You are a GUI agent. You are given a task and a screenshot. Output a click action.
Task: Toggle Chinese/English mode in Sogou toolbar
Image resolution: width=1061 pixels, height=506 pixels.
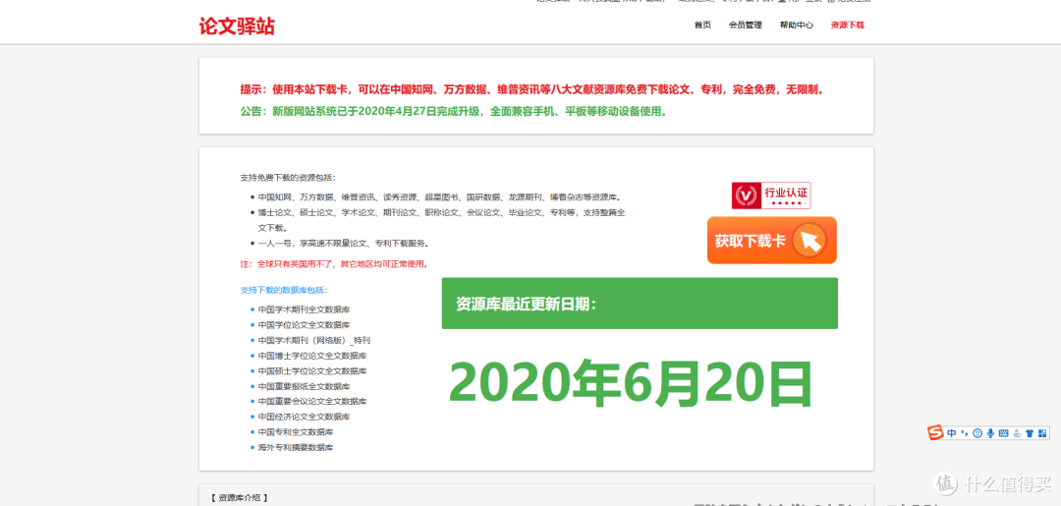click(x=951, y=433)
